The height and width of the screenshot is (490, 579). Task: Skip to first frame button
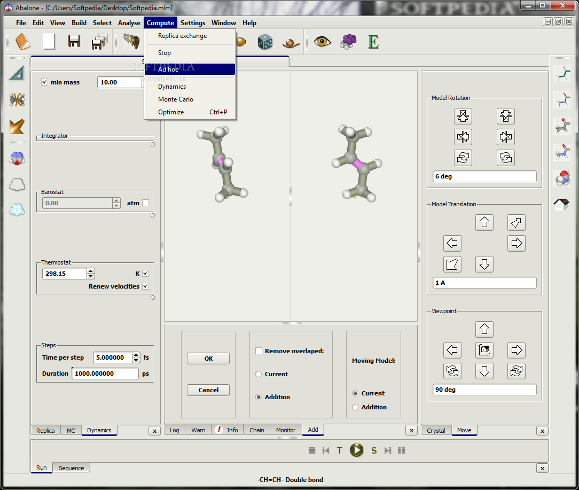326,450
